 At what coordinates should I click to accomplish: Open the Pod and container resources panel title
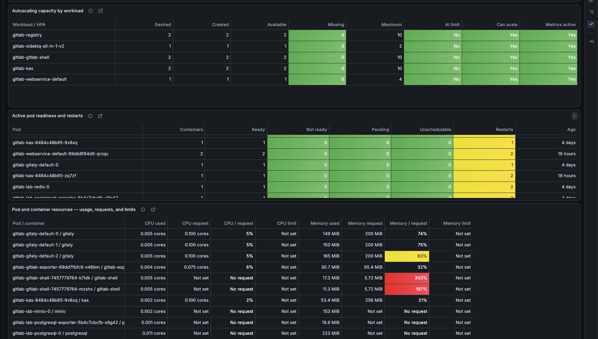74,209
